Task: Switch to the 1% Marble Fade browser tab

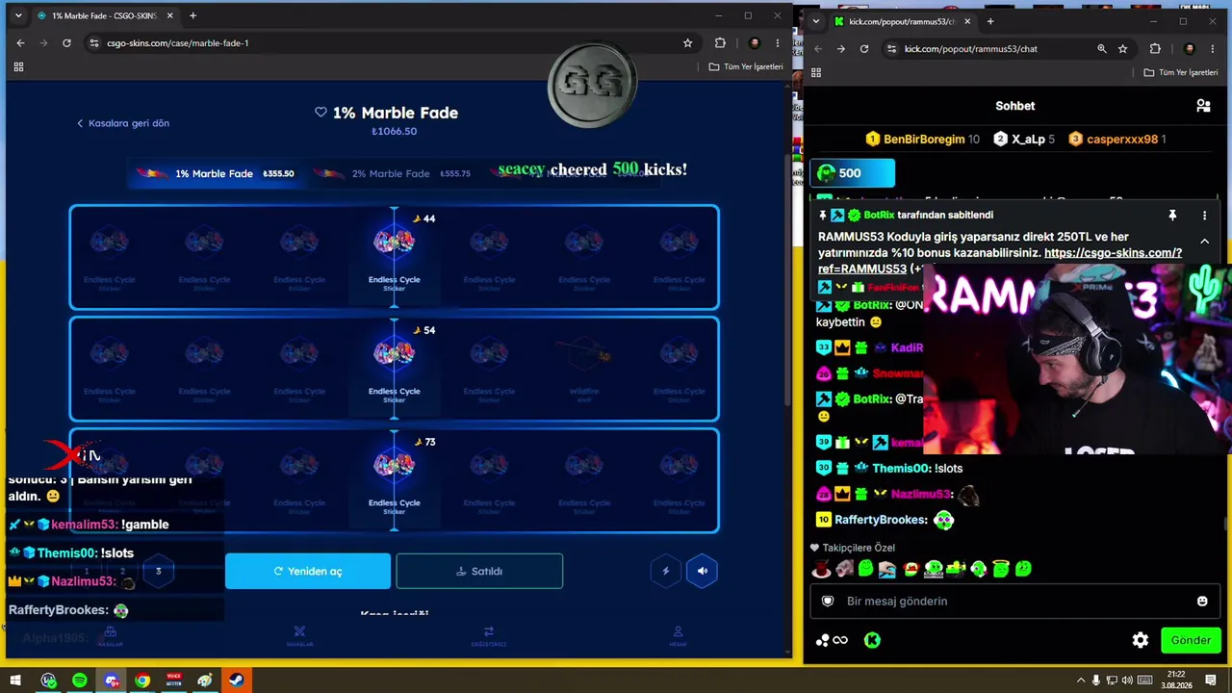Action: 105,15
